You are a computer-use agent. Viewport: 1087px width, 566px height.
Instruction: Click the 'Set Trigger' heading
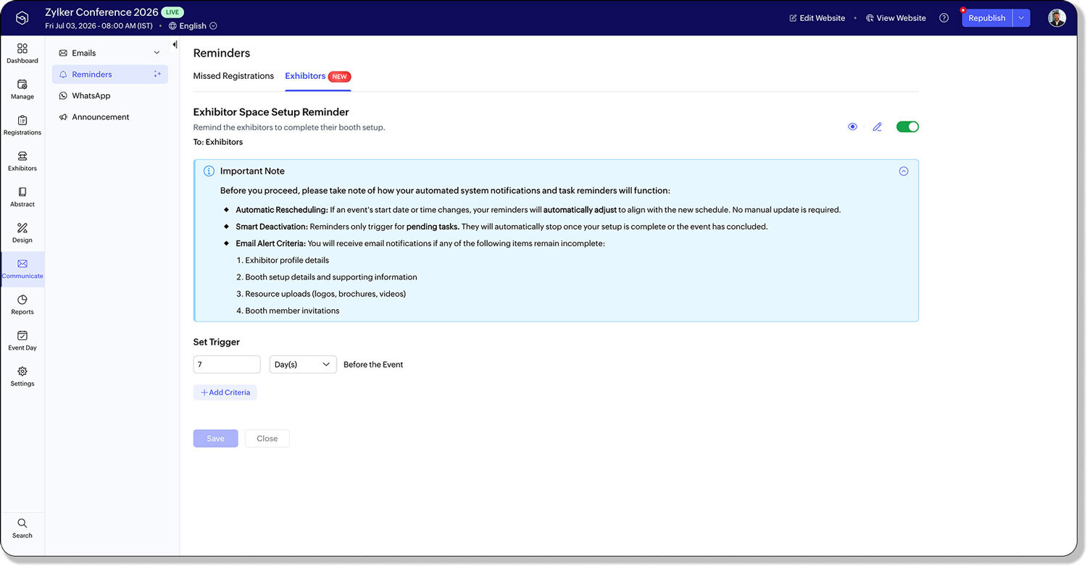coord(216,342)
